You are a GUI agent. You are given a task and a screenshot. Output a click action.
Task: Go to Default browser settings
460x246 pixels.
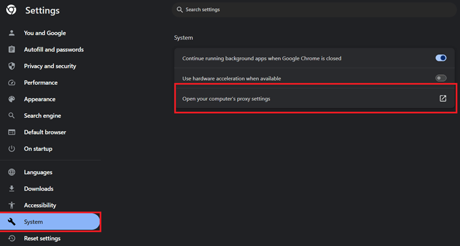(45, 132)
